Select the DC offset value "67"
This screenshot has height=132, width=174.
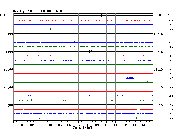coord(171,78)
